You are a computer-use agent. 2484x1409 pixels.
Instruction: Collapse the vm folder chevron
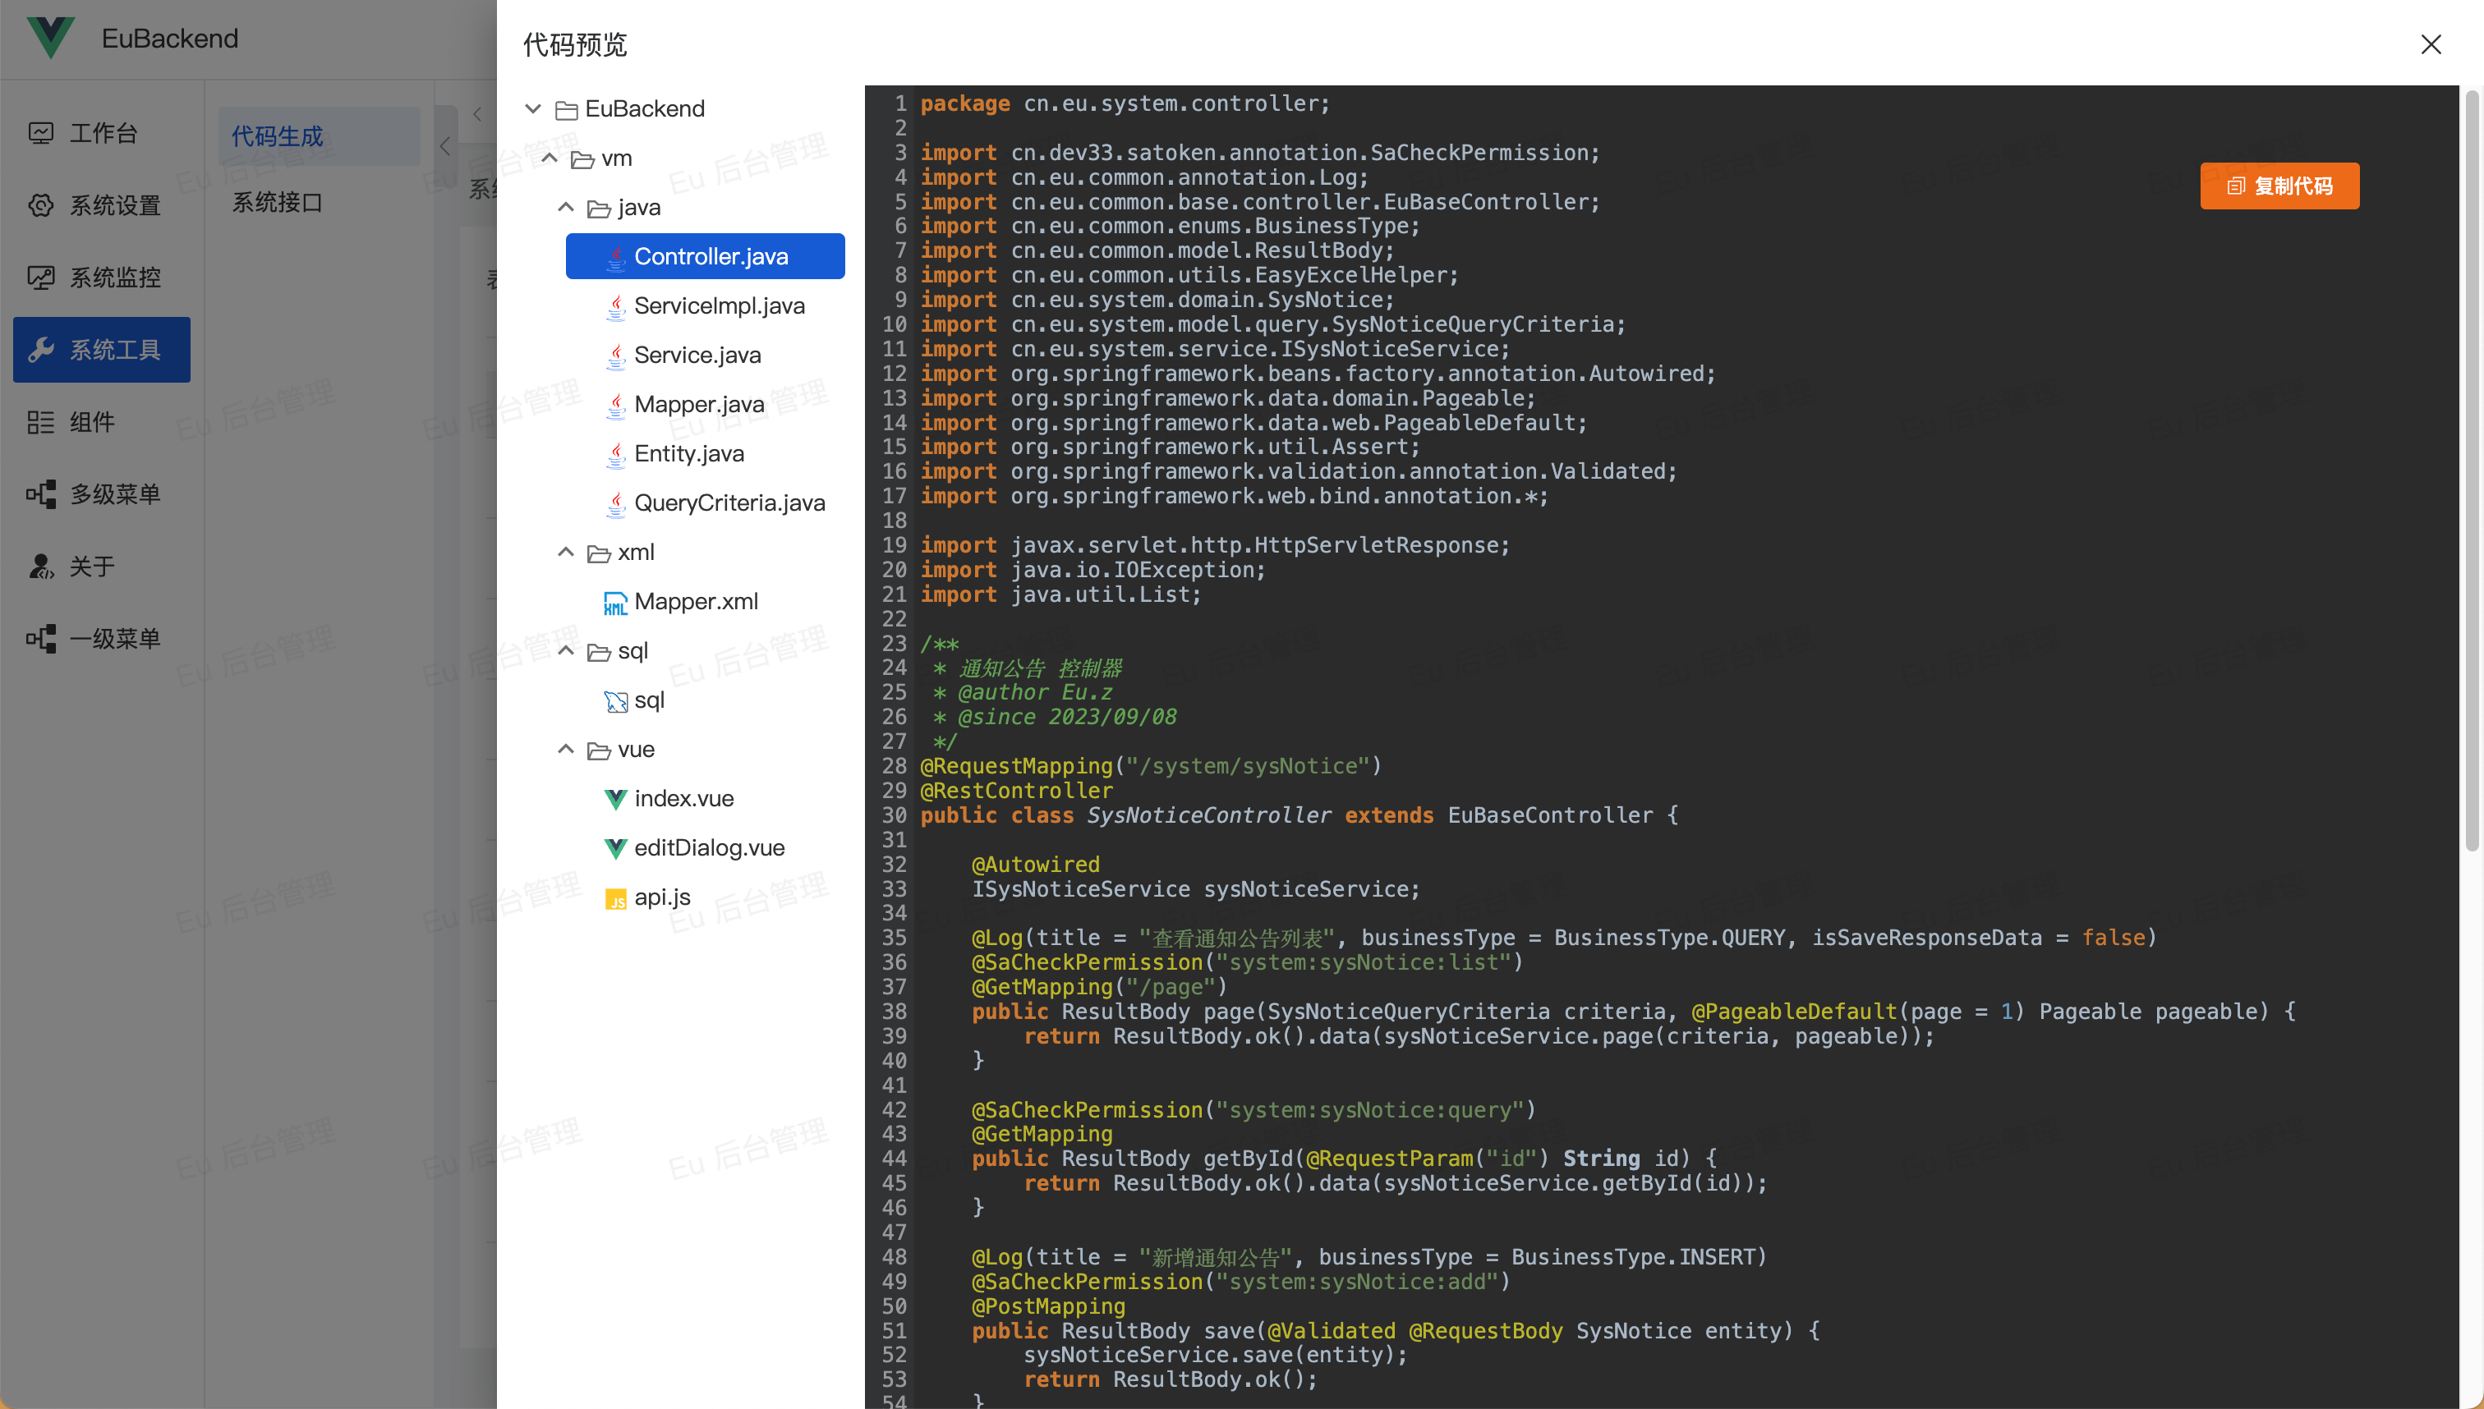[x=549, y=158]
